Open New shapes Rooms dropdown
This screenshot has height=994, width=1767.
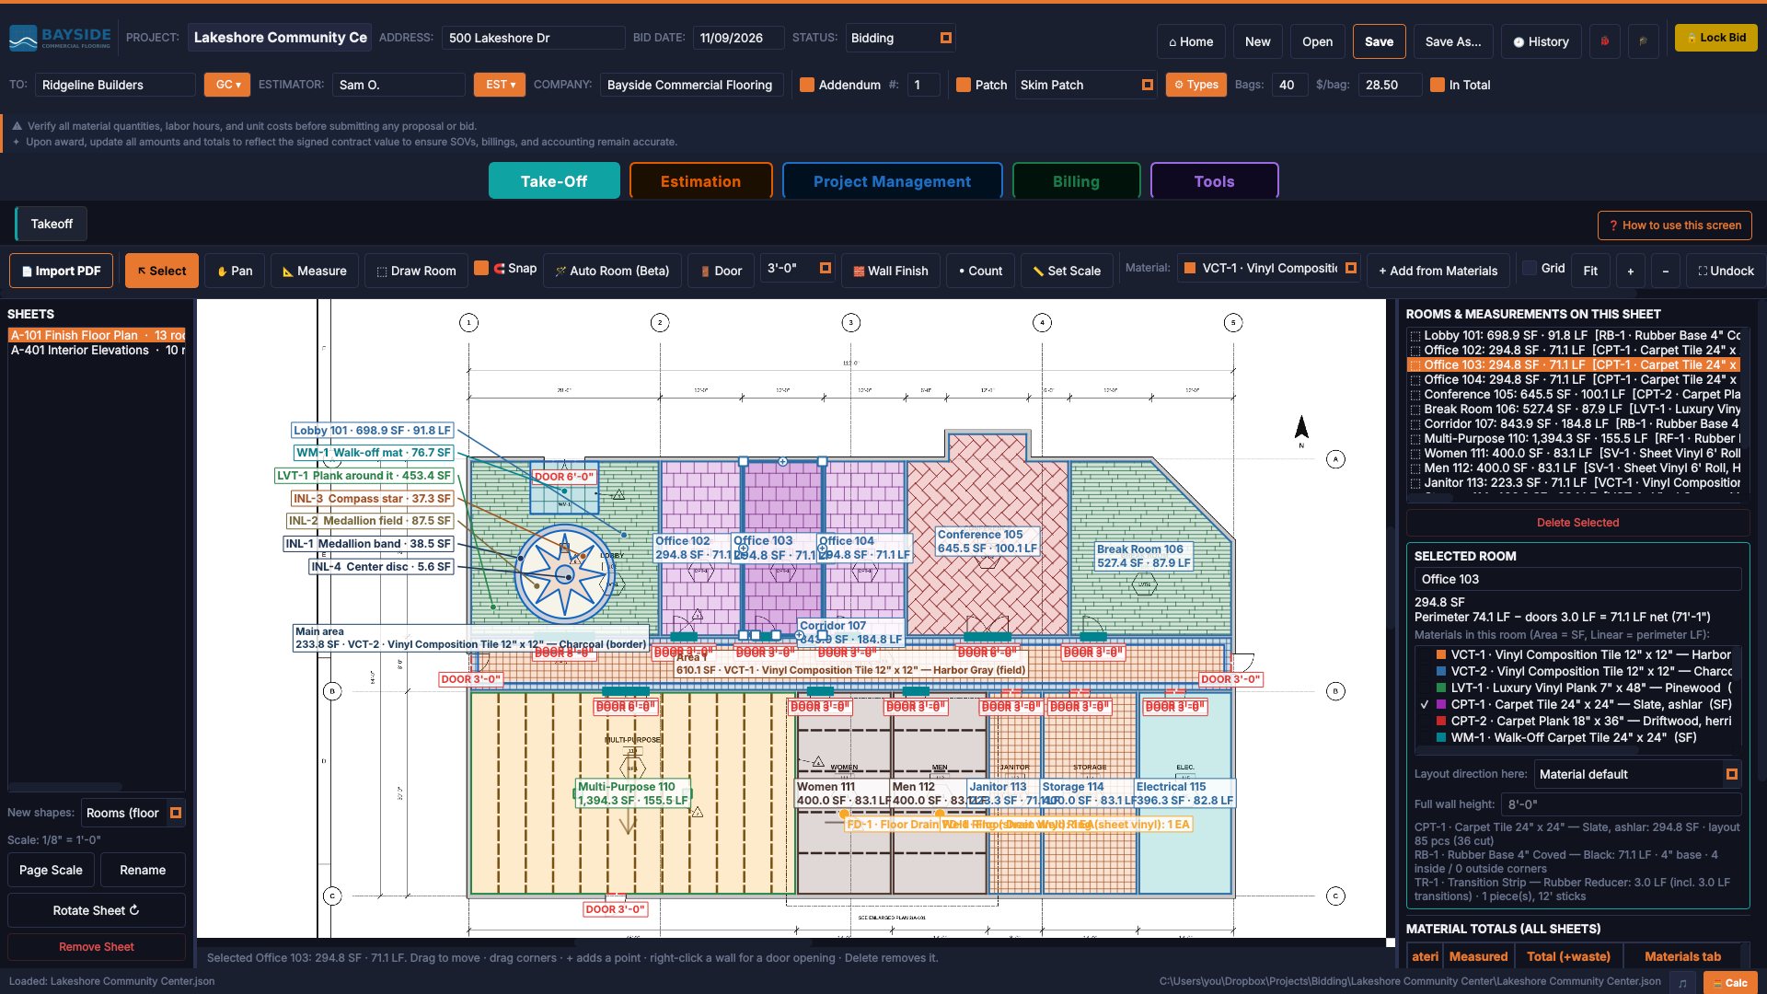pos(133,813)
